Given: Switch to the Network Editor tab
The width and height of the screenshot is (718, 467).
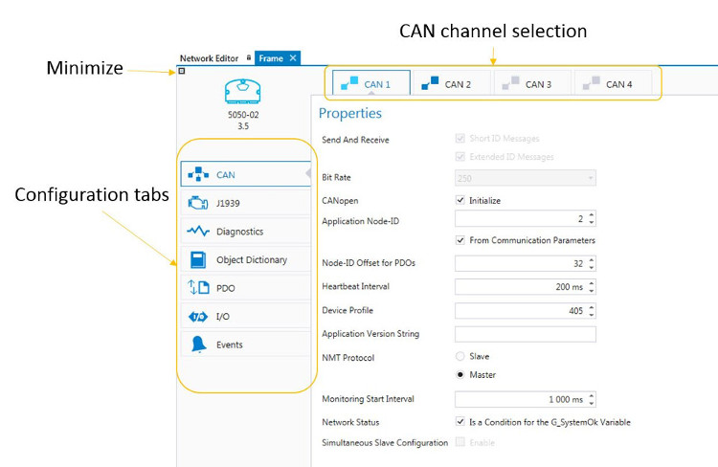Looking at the screenshot, I should click(209, 58).
